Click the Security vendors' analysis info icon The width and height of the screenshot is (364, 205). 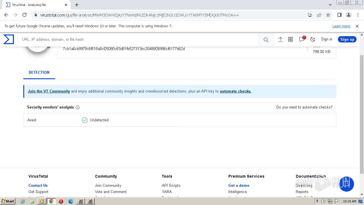78,107
